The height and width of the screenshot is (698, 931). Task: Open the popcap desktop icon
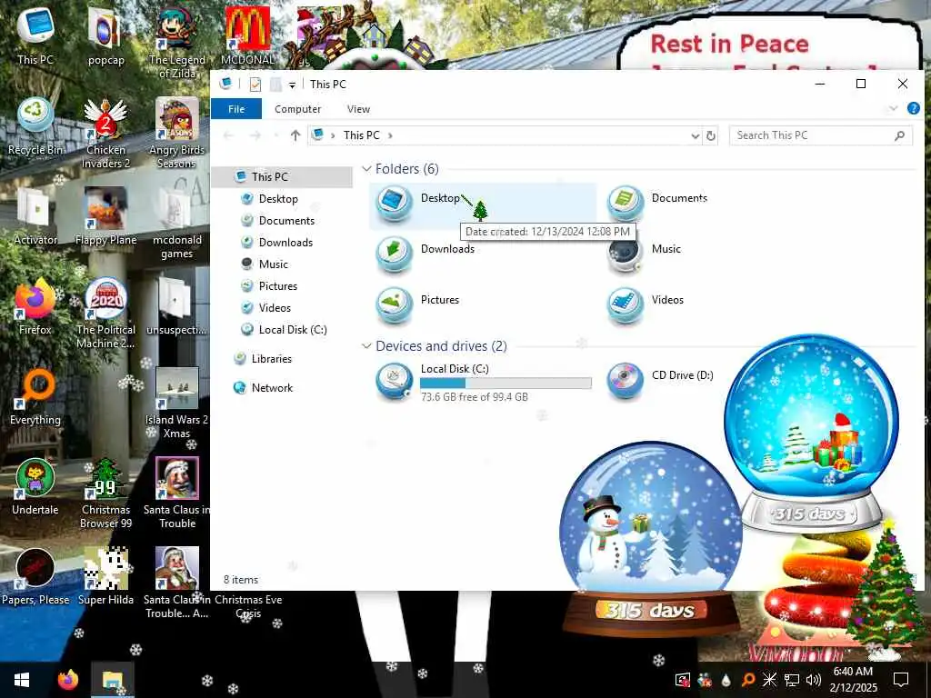pos(105,35)
